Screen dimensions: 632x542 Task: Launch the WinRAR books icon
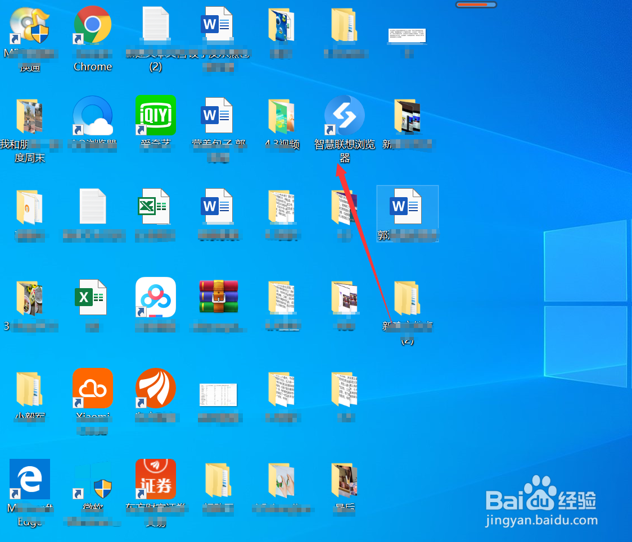tap(219, 297)
